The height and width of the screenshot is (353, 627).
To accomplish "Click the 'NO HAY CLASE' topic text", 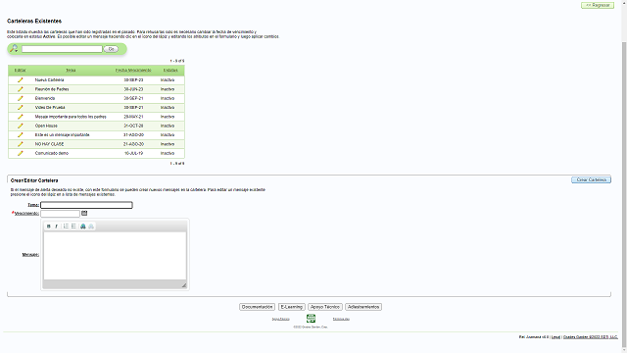I will point(49,144).
